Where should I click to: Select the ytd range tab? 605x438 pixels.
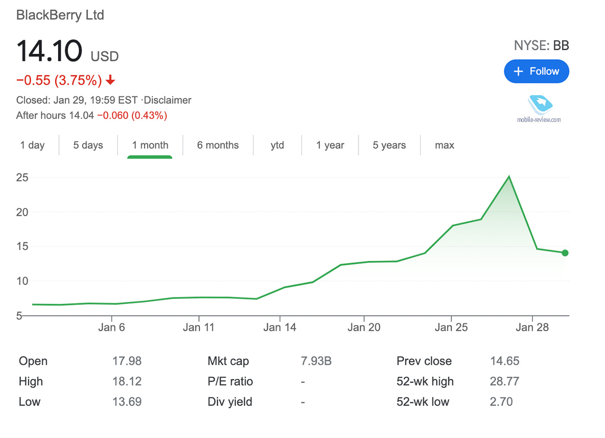tap(277, 145)
